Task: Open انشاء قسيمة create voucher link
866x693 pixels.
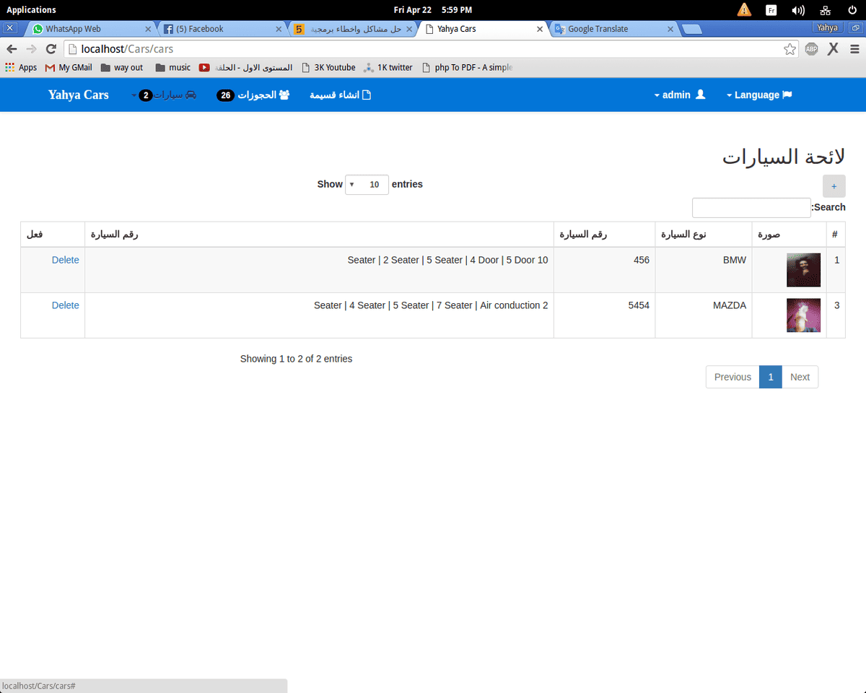Action: tap(340, 95)
